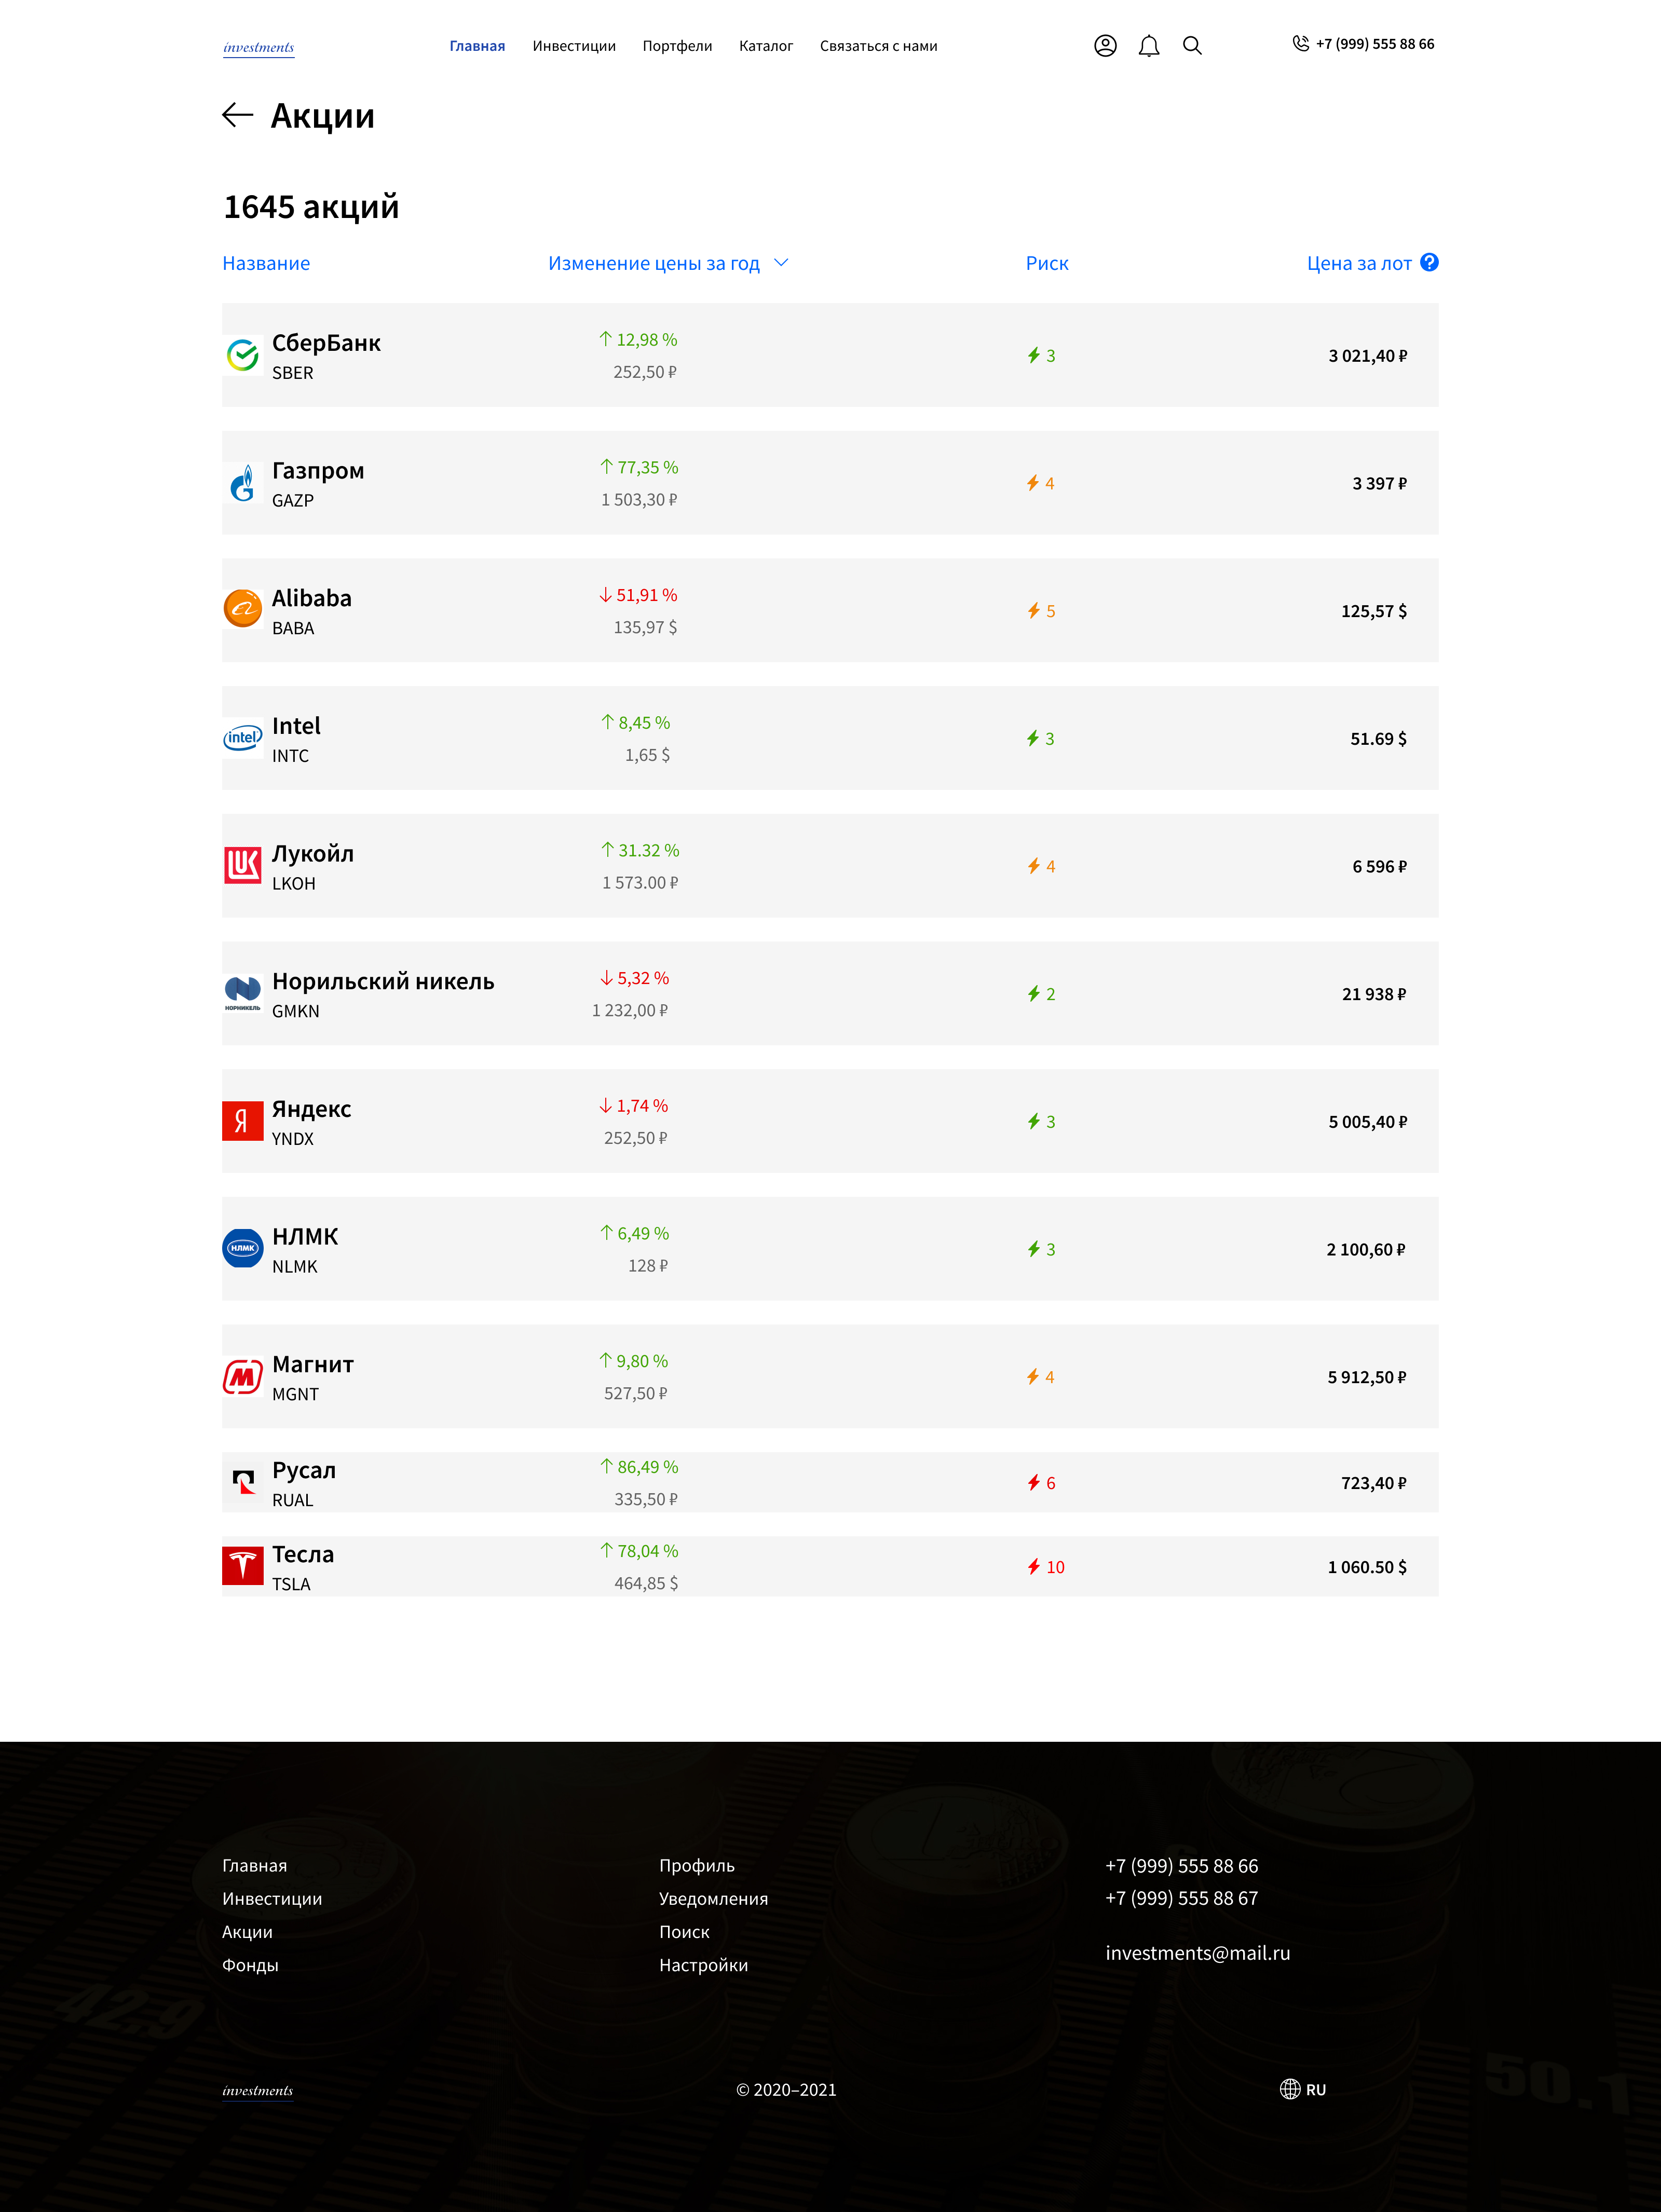Go back using the arrow beside Акции
The image size is (1661, 2212).
click(x=237, y=115)
